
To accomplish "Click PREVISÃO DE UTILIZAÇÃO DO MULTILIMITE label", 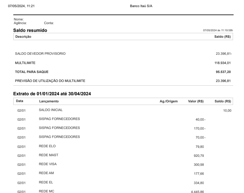I will (x=50, y=81).
